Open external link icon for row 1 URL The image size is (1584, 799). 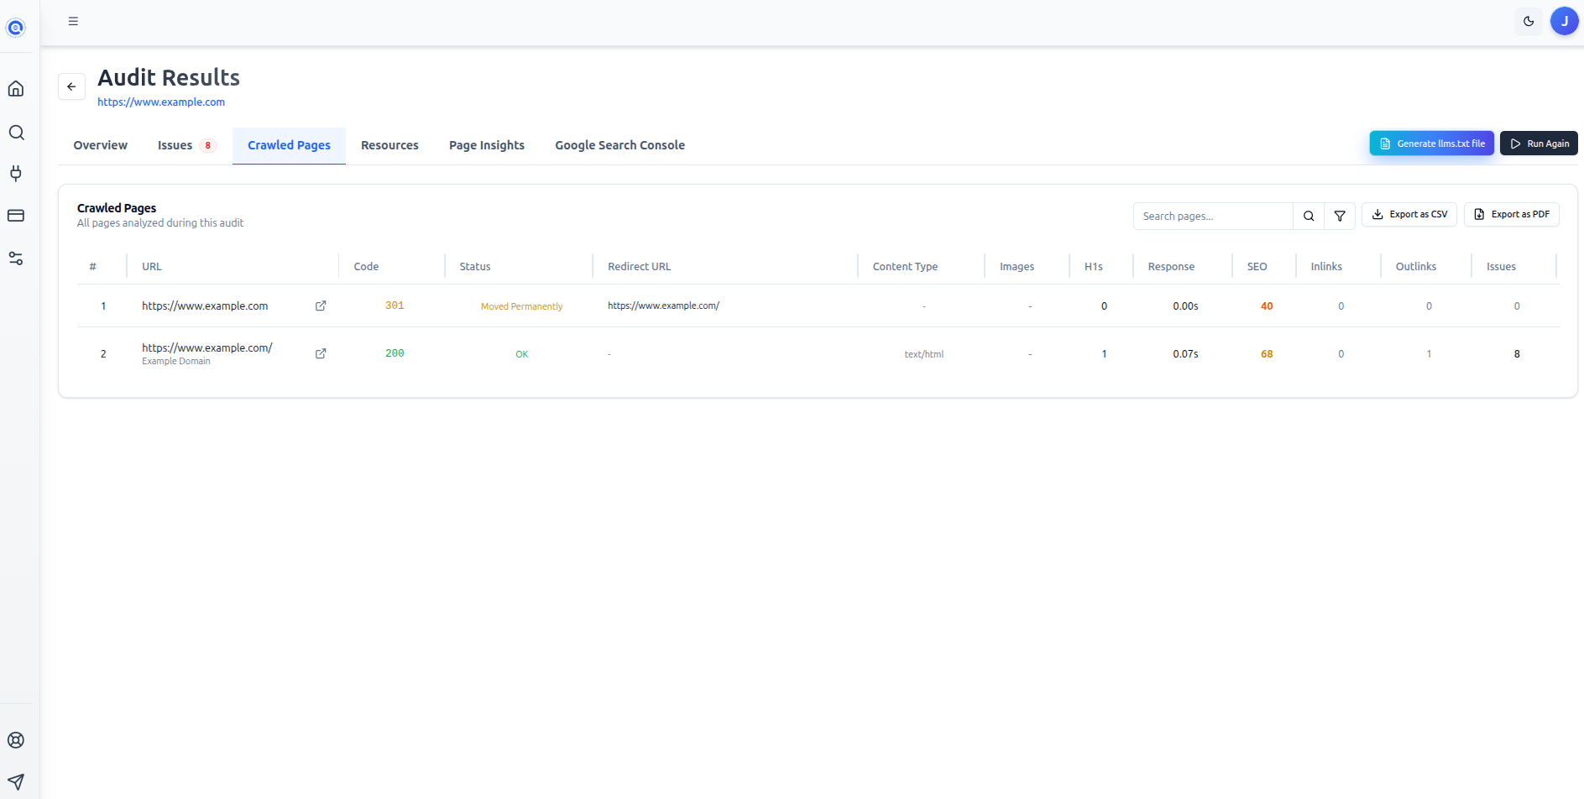(321, 306)
